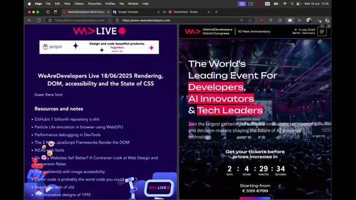Open the tab actions icon in the tab bar
This screenshot has width=356, height=200.
click(x=56, y=12)
